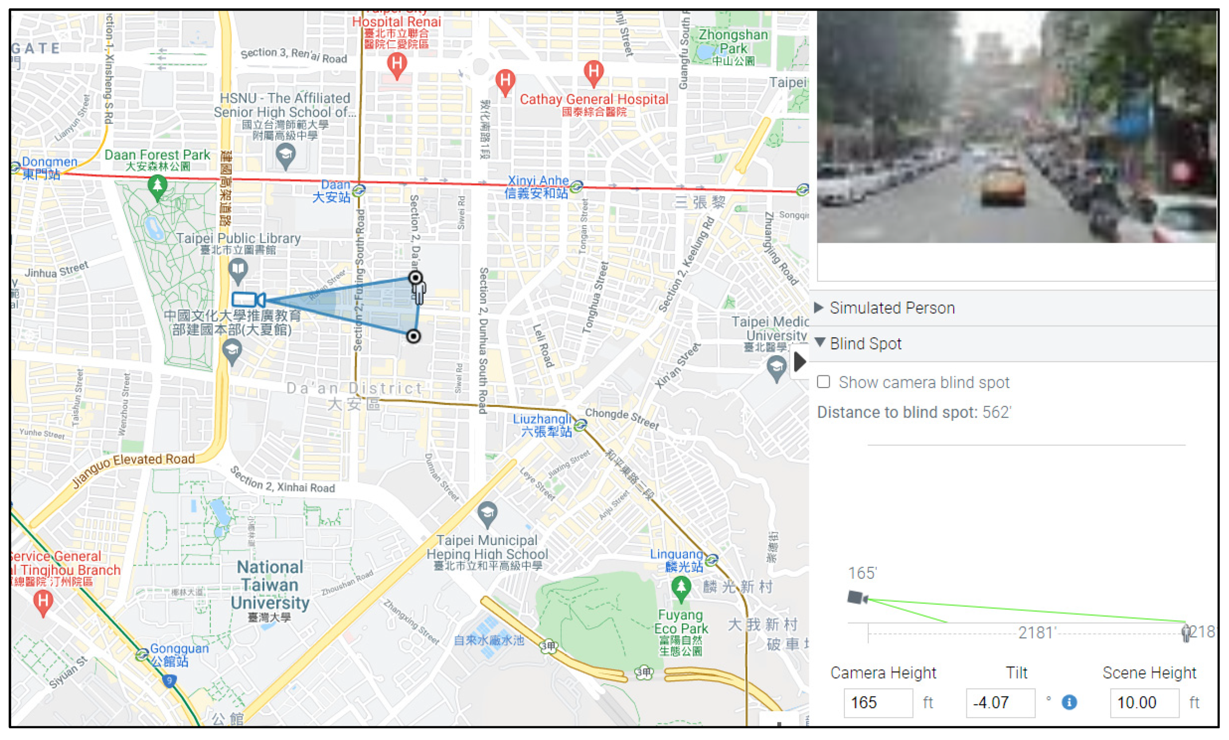Open the tilt info icon
The image size is (1229, 740).
tap(1069, 702)
